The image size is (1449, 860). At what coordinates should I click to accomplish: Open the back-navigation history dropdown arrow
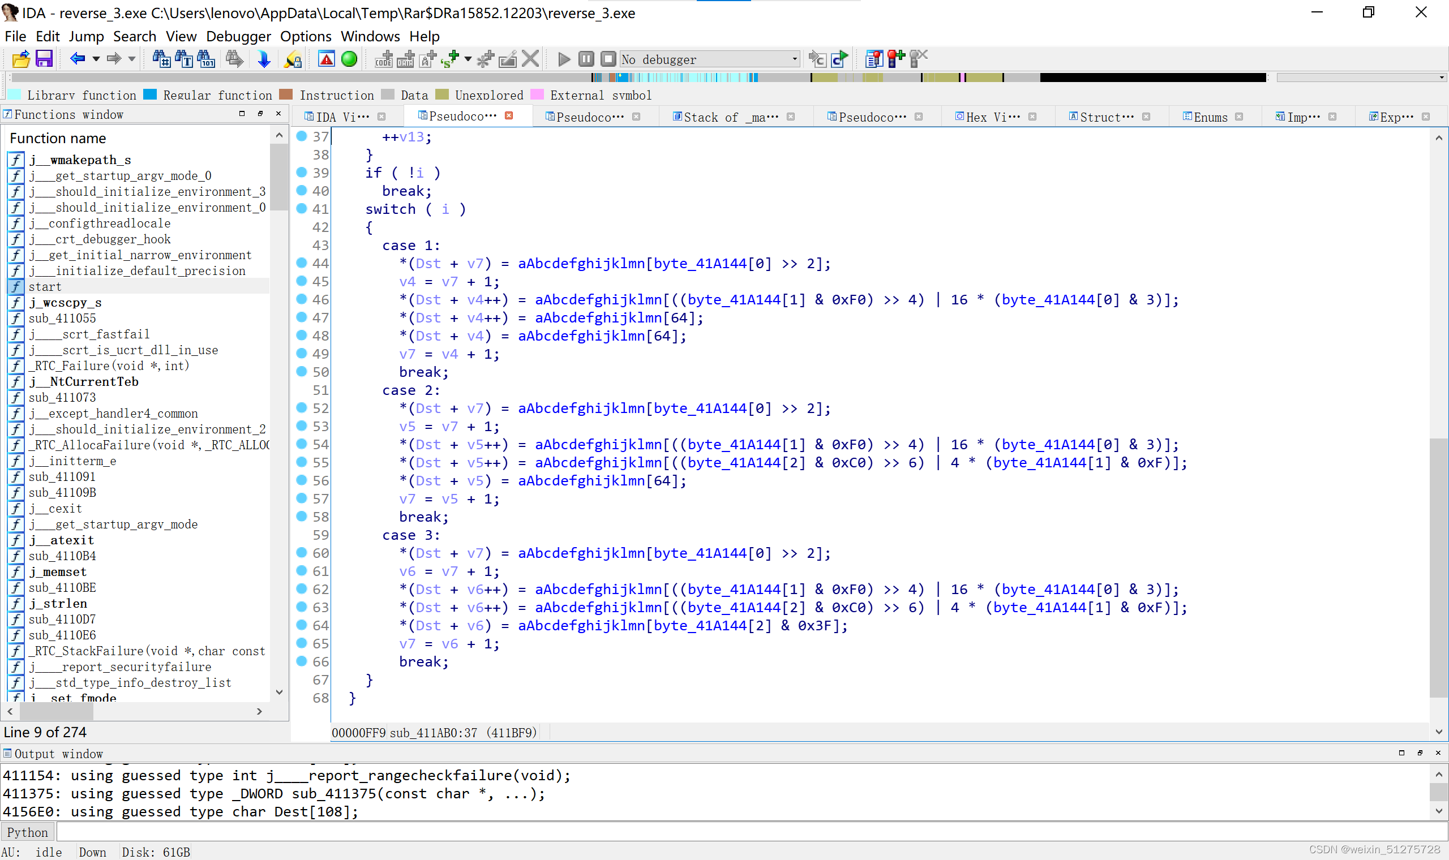pos(96,58)
